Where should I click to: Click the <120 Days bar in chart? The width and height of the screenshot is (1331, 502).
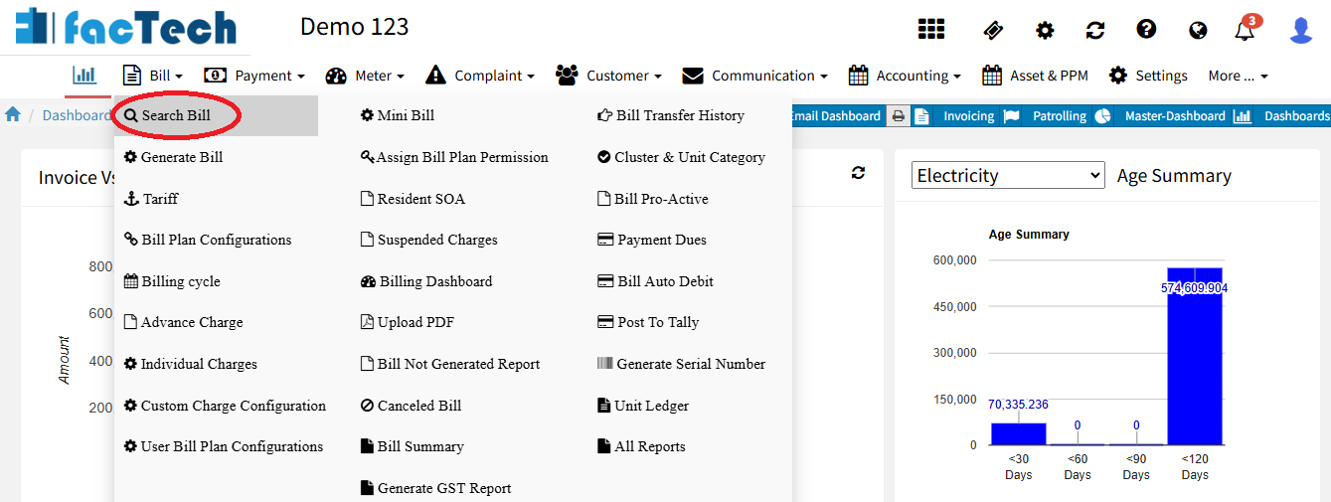1194,358
